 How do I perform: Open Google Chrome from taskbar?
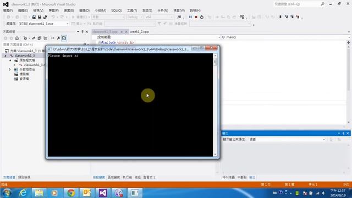click(x=71, y=193)
